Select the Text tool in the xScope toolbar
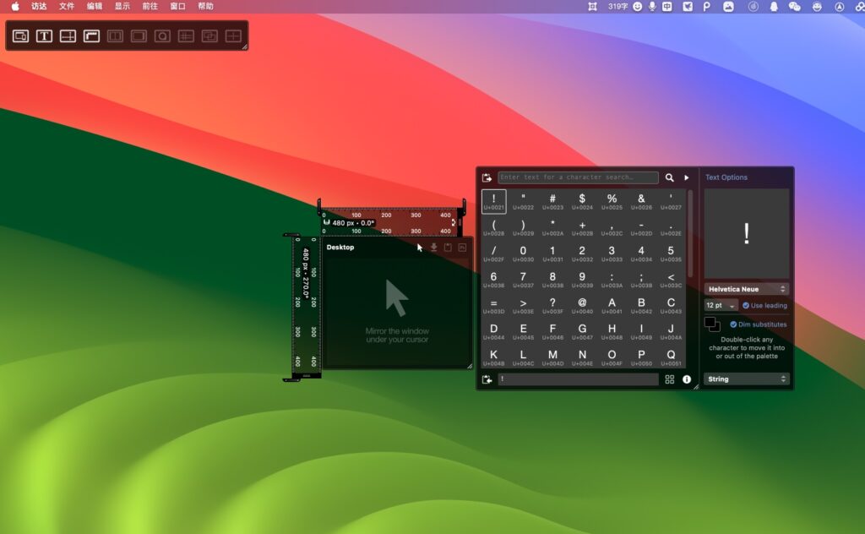This screenshot has height=534, width=865. pyautogui.click(x=44, y=36)
